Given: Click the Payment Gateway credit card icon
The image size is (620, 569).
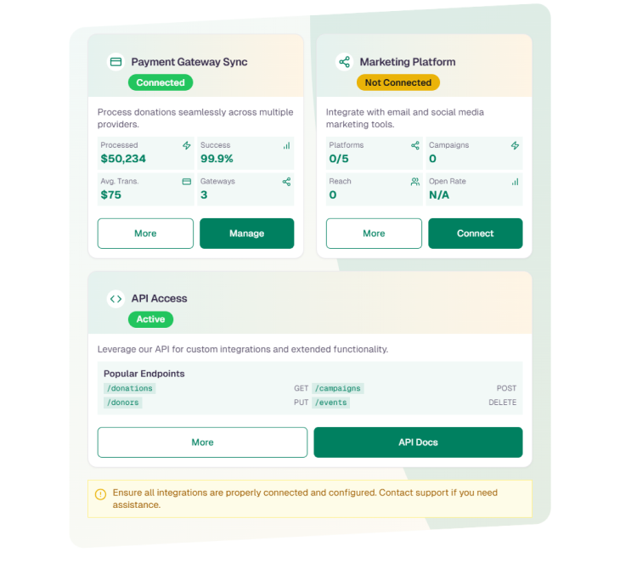Looking at the screenshot, I should (116, 62).
